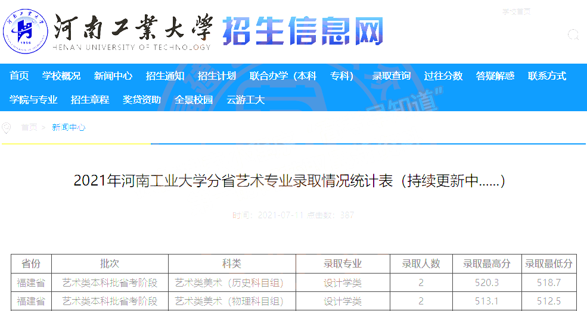587x311 pixels.
Task: Click the 招生信息网 banner title
Action: click(303, 32)
